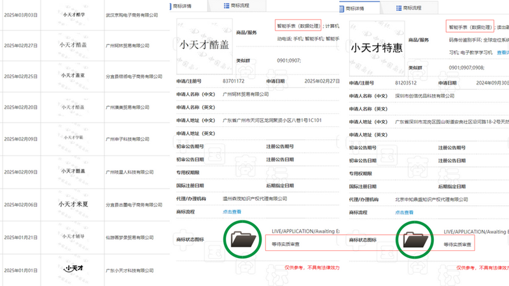Click registration number 81203512

click(405, 82)
